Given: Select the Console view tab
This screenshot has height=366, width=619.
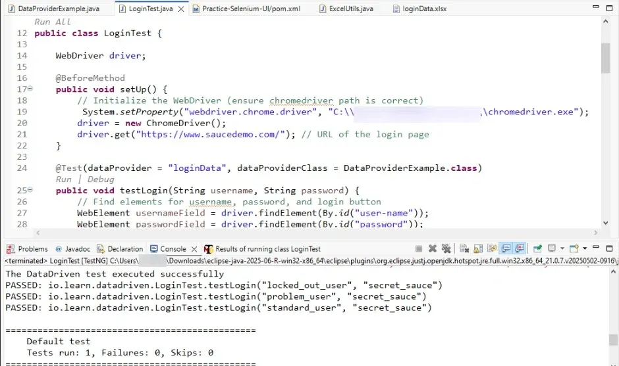Looking at the screenshot, I should point(173,249).
